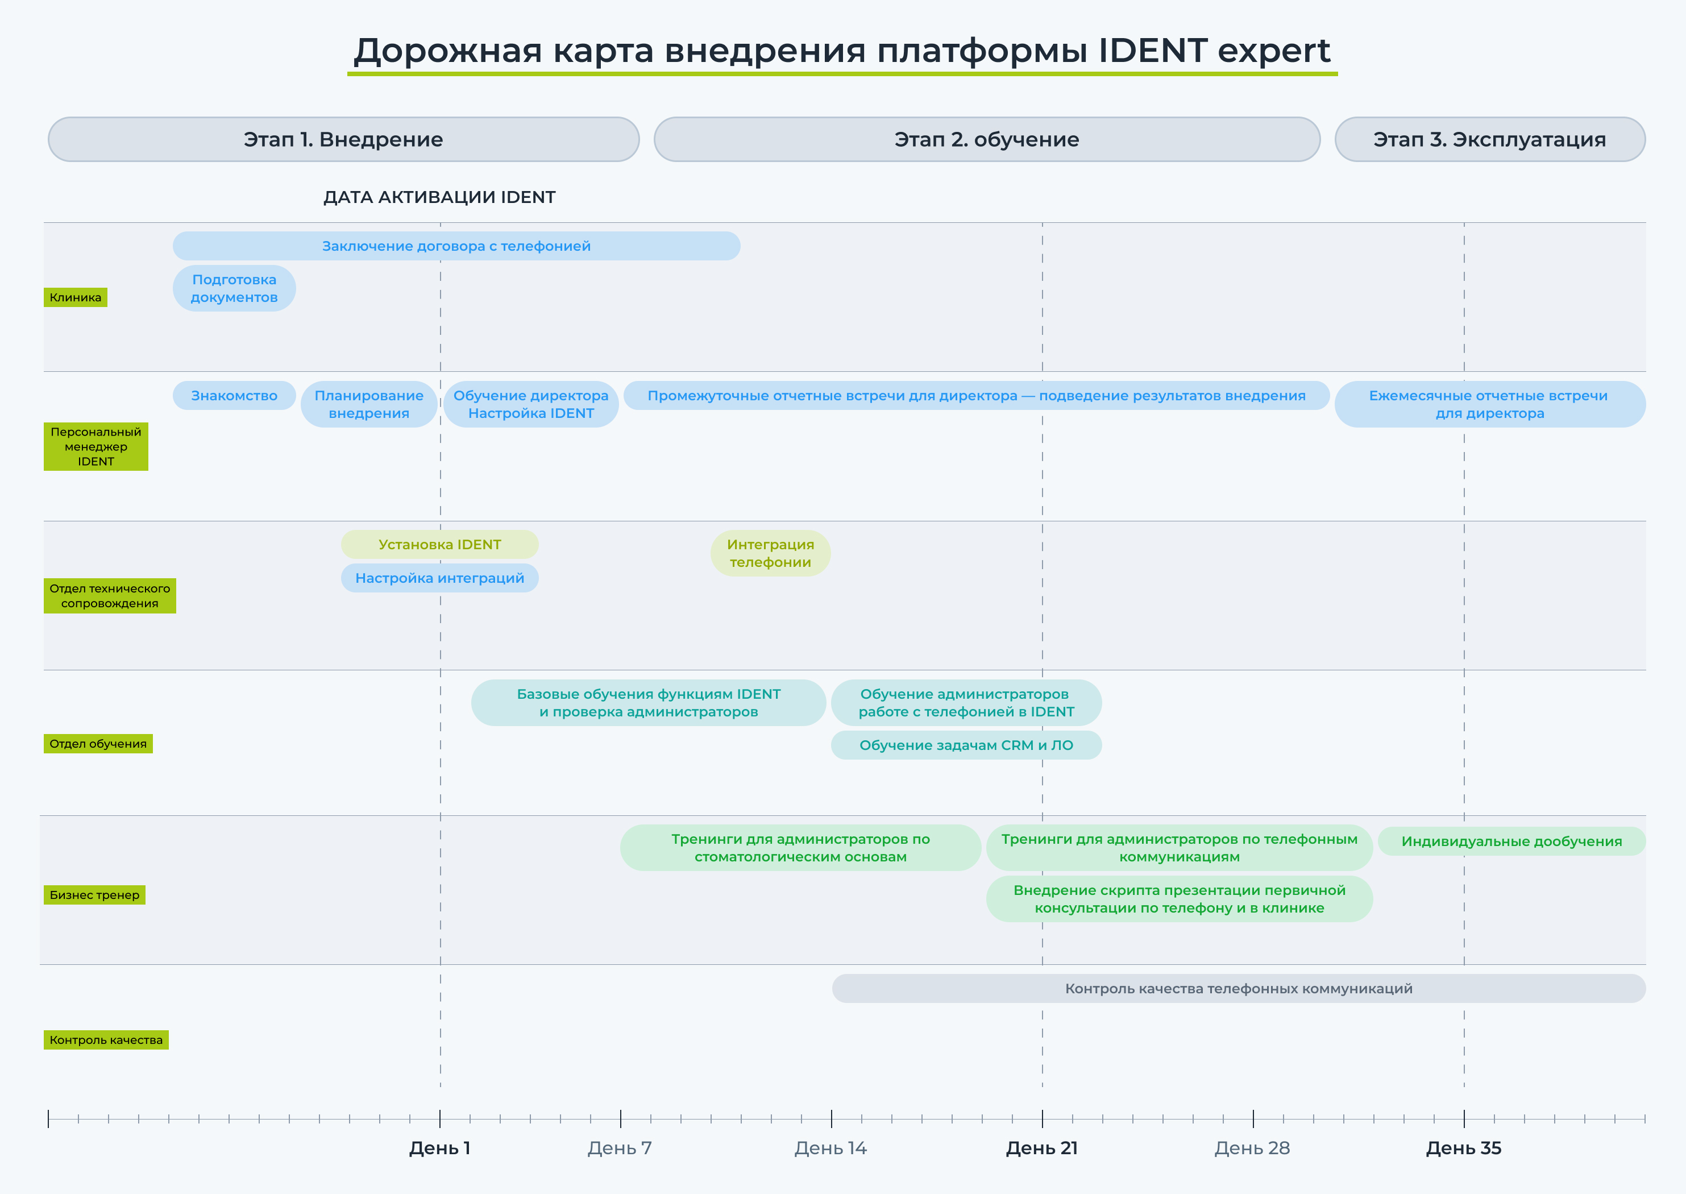Click the 'Установка IDENT' task pill
This screenshot has height=1194, width=1686.
pos(439,544)
